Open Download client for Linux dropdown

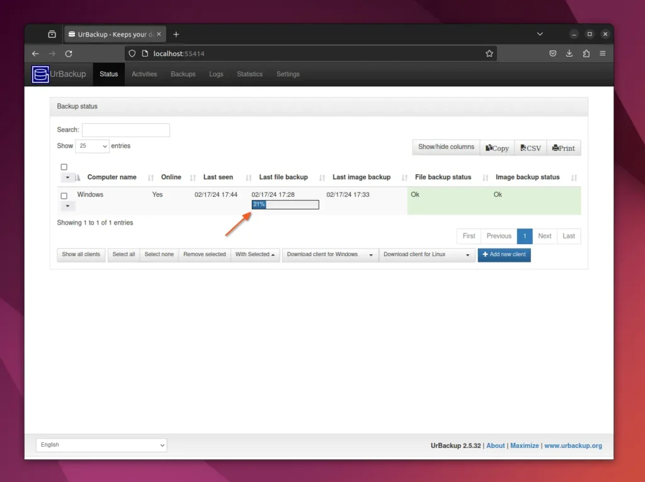(x=426, y=255)
